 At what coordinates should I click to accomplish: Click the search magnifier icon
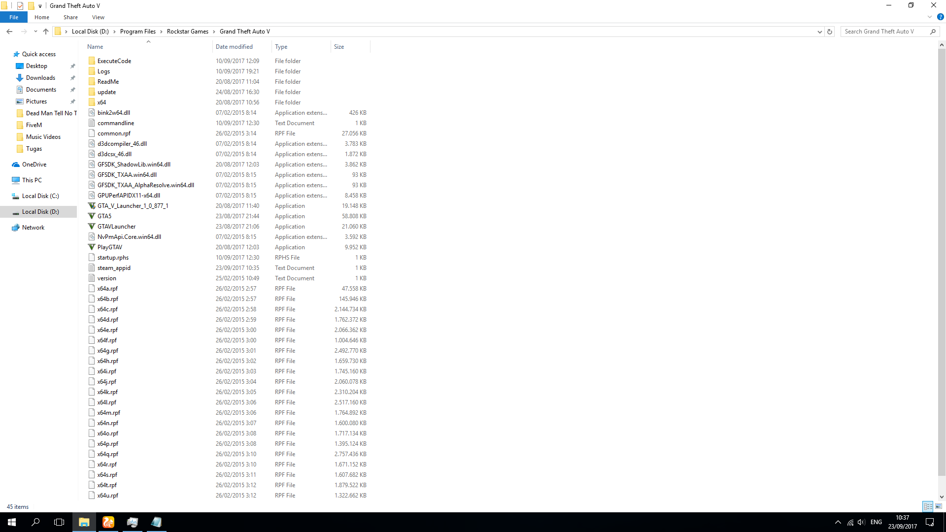pos(933,32)
